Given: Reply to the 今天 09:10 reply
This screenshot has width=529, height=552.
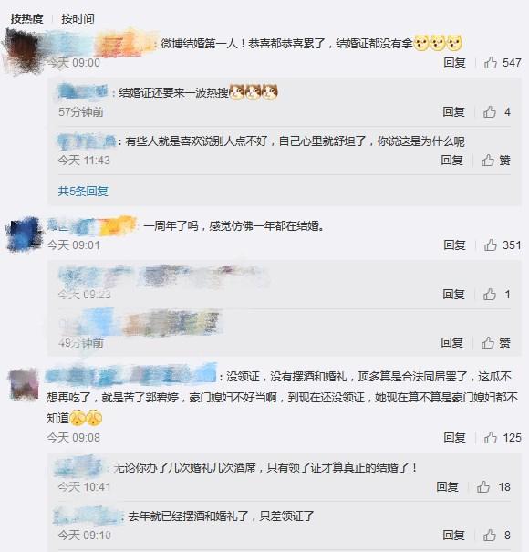Looking at the screenshot, I should click(453, 536).
